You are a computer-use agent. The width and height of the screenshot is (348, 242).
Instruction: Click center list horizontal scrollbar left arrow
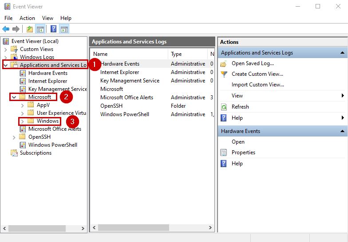[94, 228]
